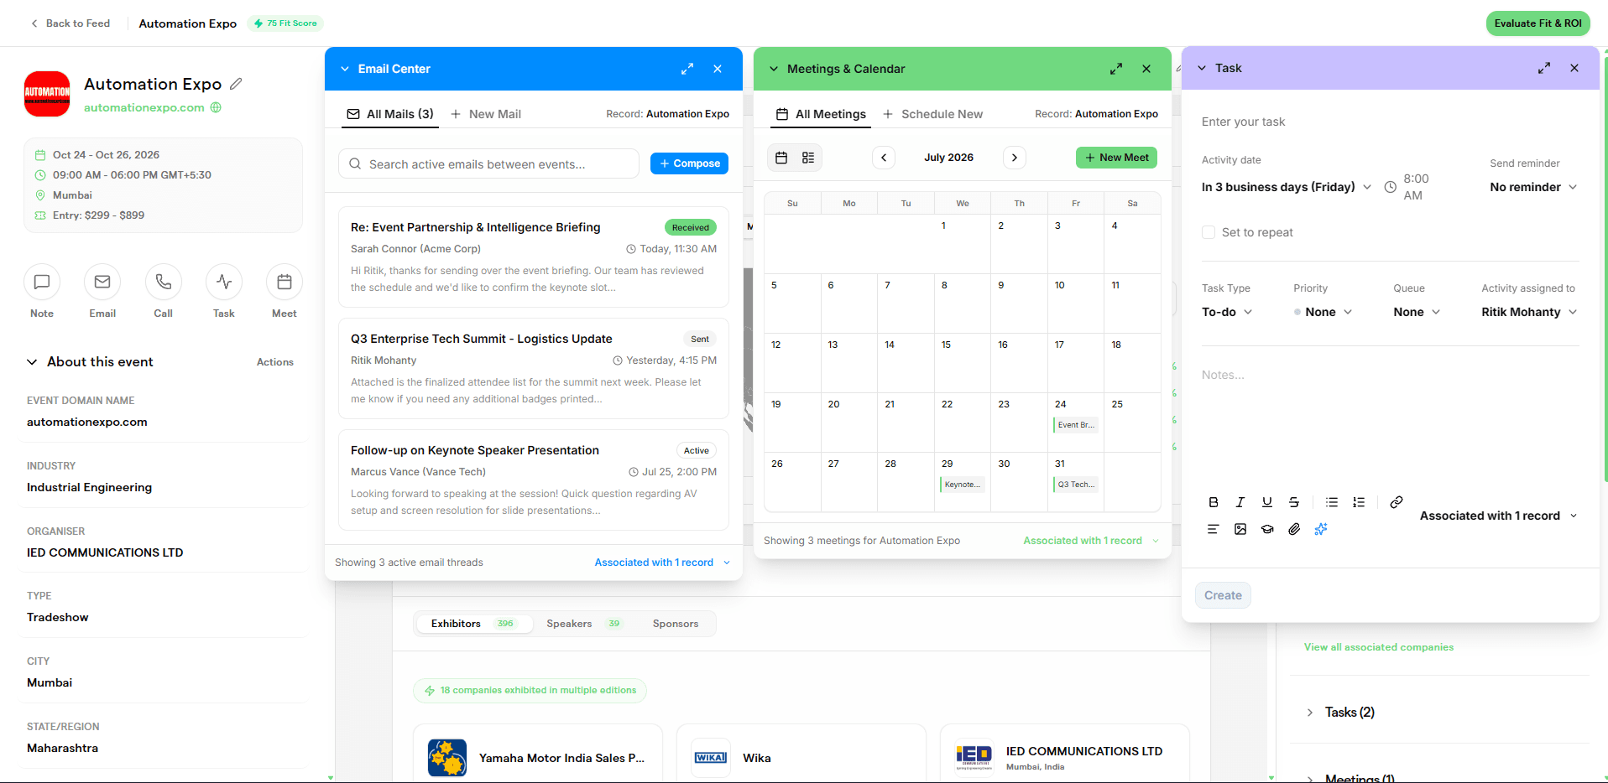
Task: Click Evaluate Fit & ROI button
Action: [1538, 23]
